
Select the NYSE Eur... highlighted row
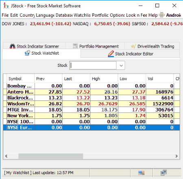tap(91, 128)
